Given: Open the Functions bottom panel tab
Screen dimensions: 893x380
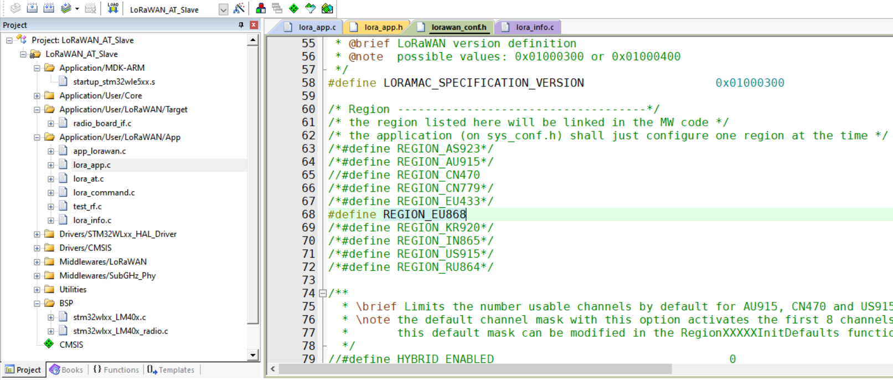Looking at the screenshot, I should pyautogui.click(x=116, y=369).
